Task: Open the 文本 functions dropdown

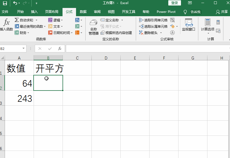Action: pyautogui.click(x=55, y=26)
